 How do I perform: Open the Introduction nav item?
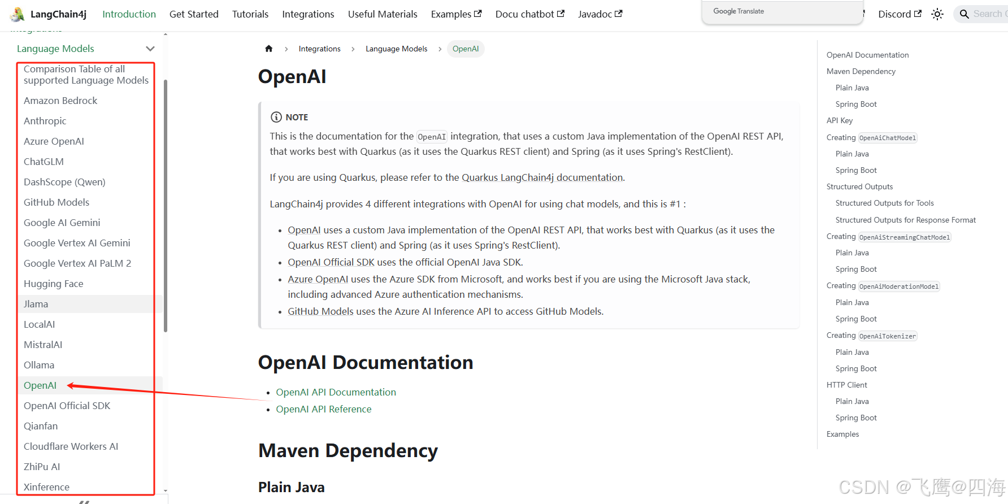pyautogui.click(x=129, y=14)
